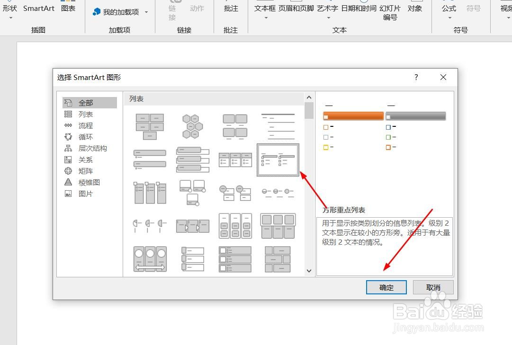This screenshot has height=345, width=512.
Task: Select the 全部 category in SmartArt dialog
Action: (x=90, y=103)
